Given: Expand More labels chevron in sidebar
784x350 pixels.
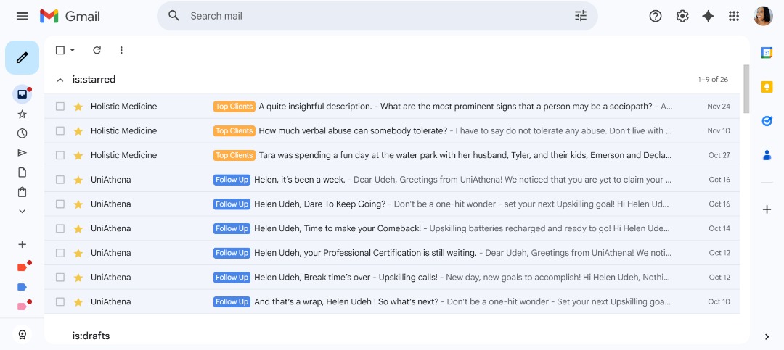Looking at the screenshot, I should click(x=22, y=211).
